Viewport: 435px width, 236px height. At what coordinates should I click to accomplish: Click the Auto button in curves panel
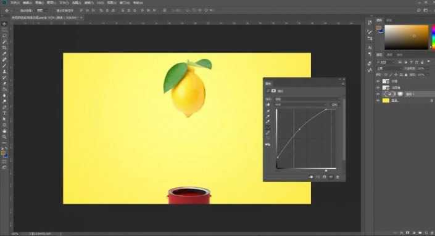(x=334, y=105)
